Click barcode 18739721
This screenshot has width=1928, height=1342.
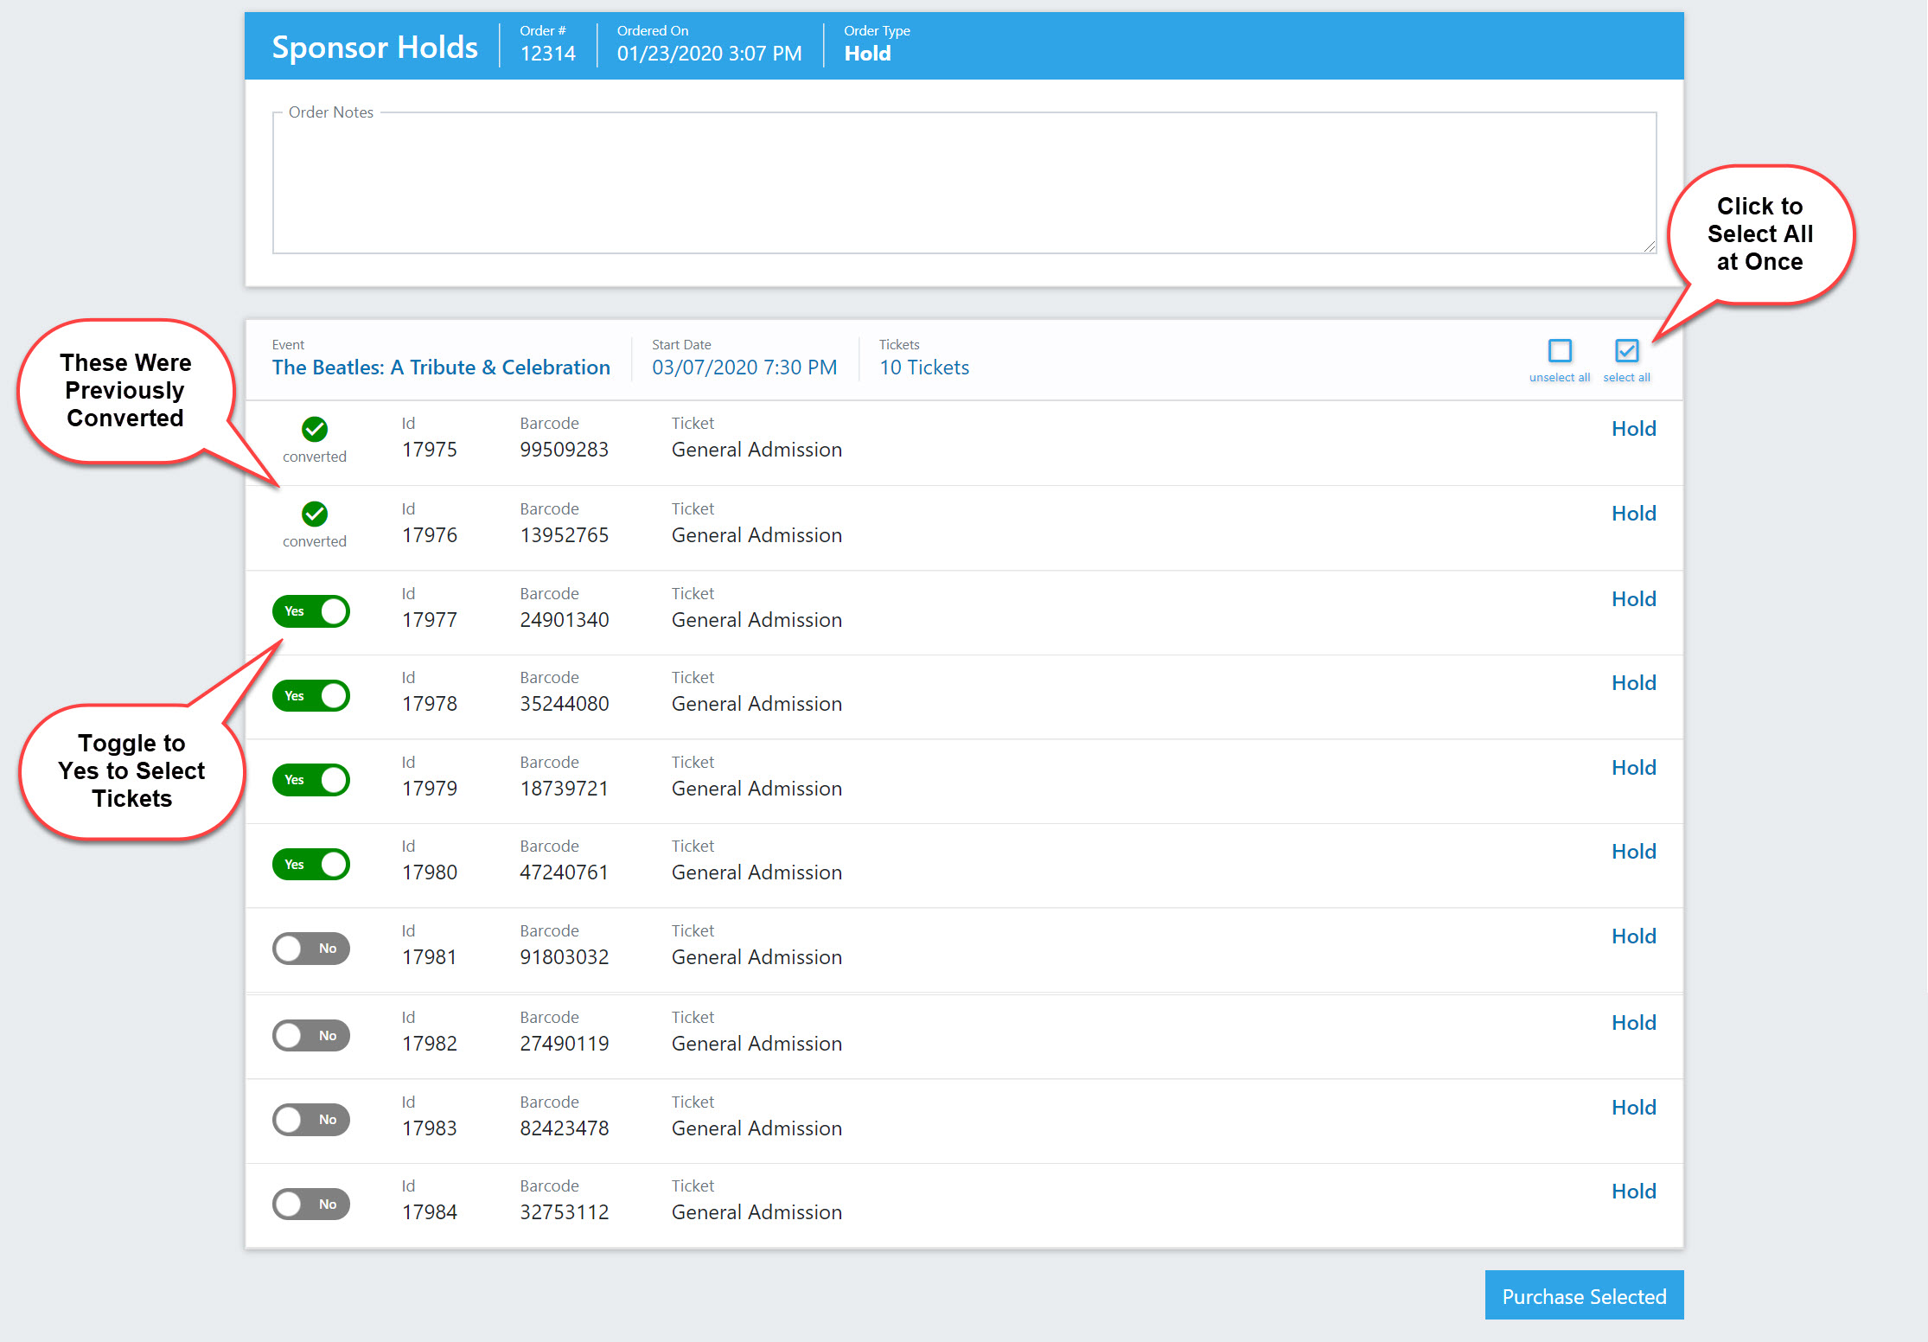[564, 789]
